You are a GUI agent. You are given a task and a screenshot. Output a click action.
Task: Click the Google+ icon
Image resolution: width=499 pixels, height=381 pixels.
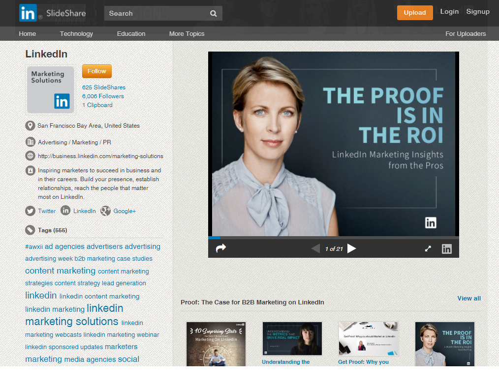[106, 211]
